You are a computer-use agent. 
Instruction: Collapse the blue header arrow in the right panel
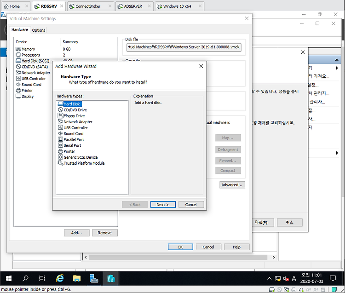coord(337,60)
